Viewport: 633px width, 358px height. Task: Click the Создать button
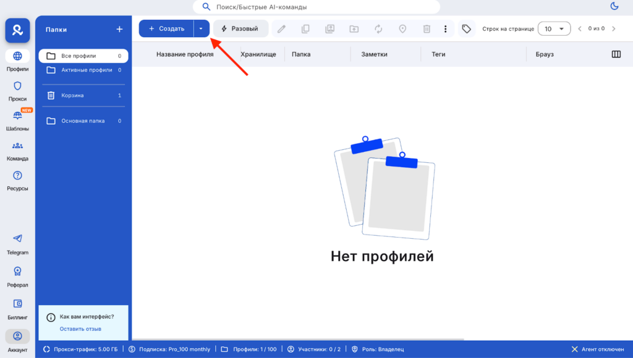click(166, 28)
